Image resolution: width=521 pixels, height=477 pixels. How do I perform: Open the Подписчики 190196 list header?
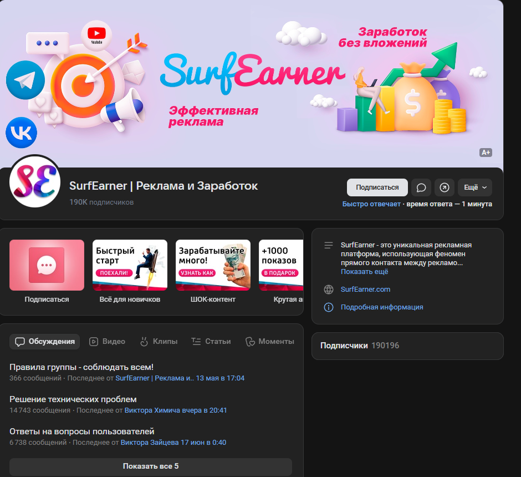pyautogui.click(x=360, y=346)
